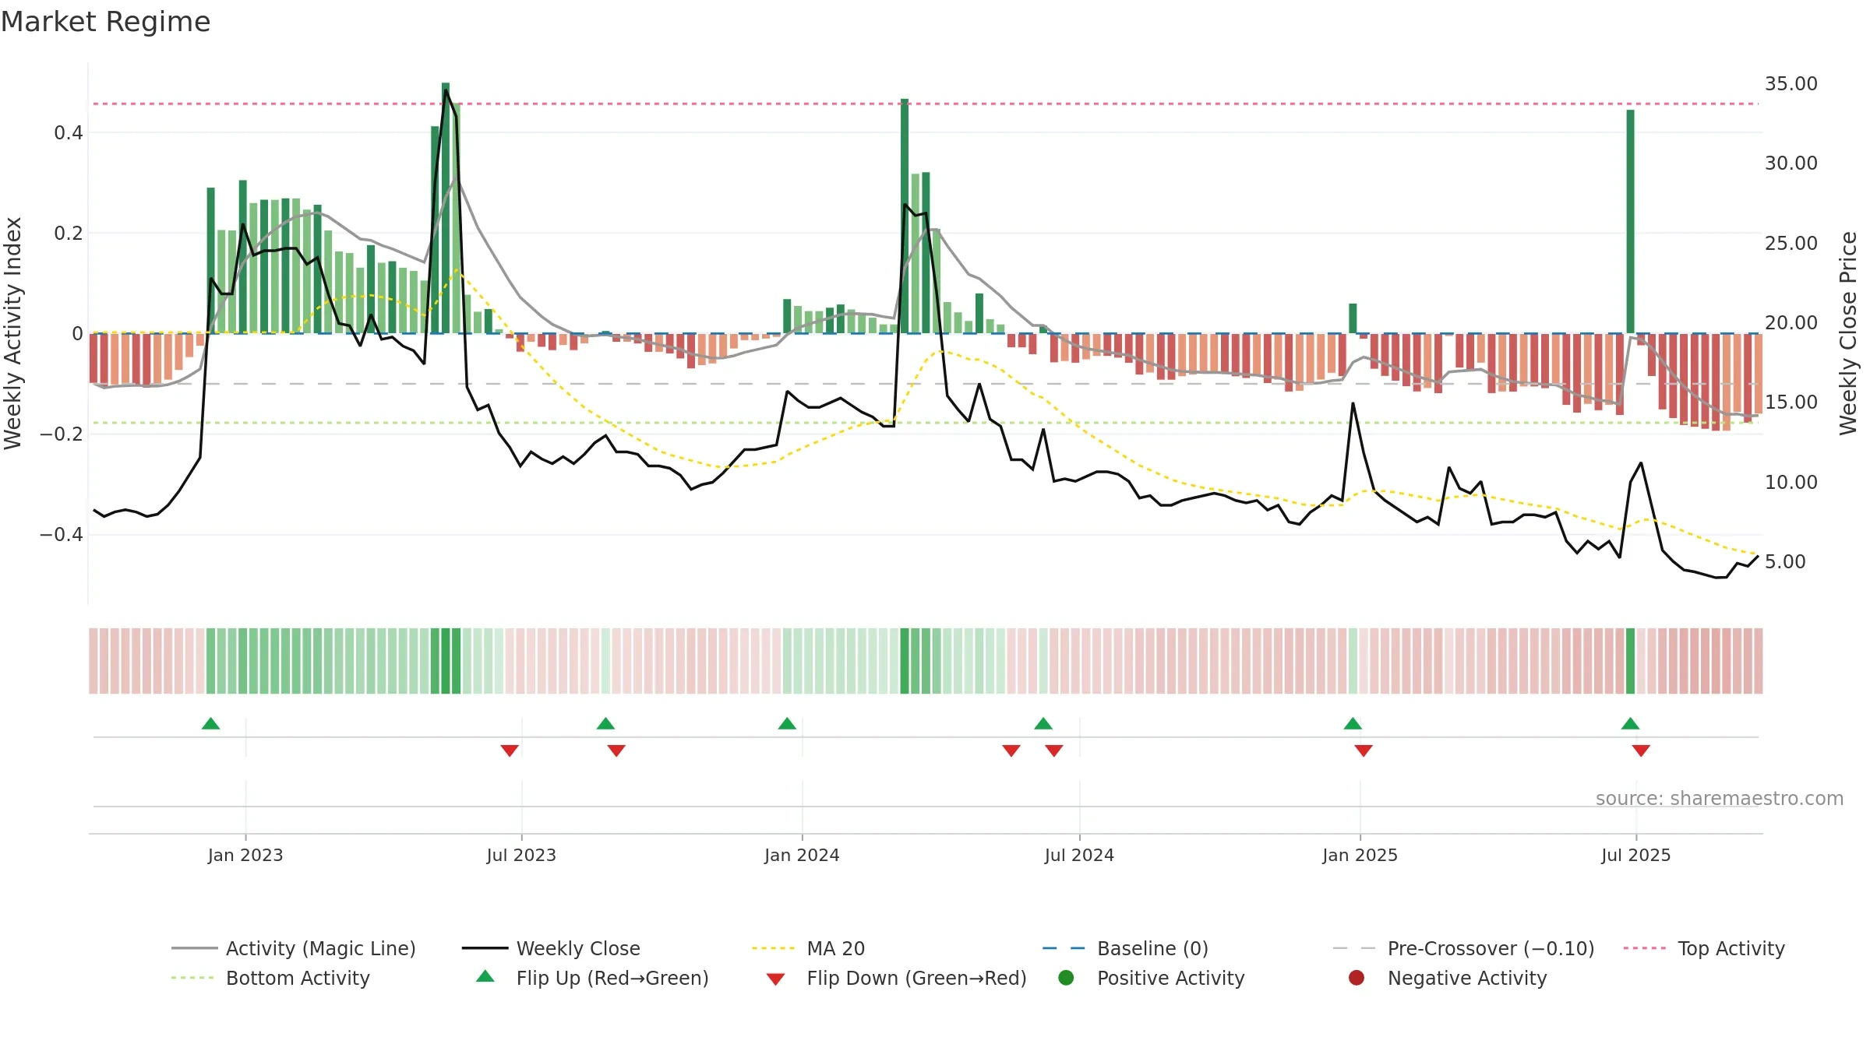Click the 35.00 price axis tick
1870x1051 pixels.
coord(1791,83)
